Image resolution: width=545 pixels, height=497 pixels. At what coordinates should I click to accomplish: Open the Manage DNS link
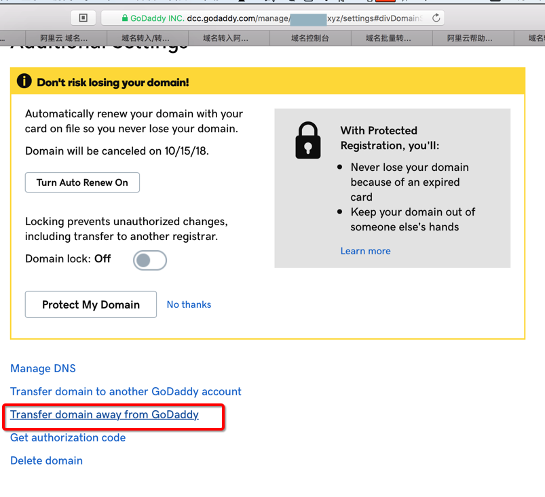click(43, 369)
